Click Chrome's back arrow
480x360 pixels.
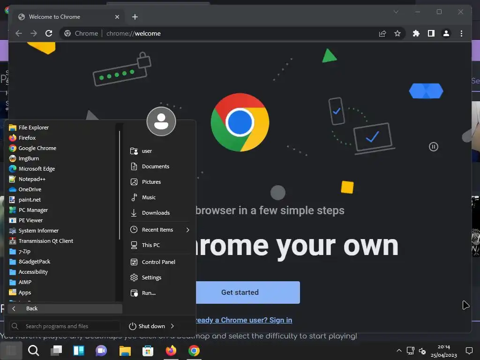19,33
